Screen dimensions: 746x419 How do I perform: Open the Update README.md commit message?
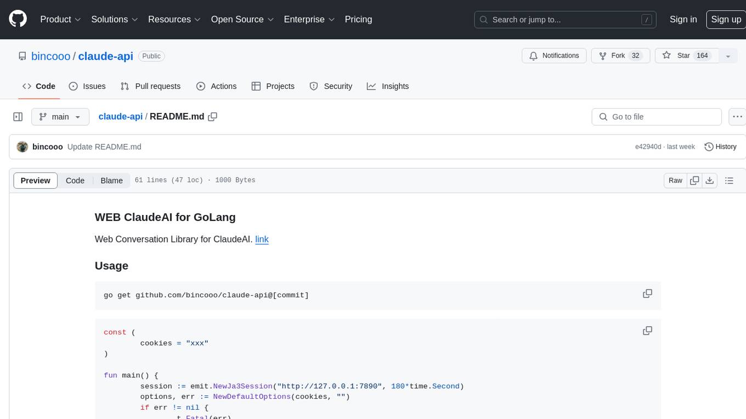point(104,147)
